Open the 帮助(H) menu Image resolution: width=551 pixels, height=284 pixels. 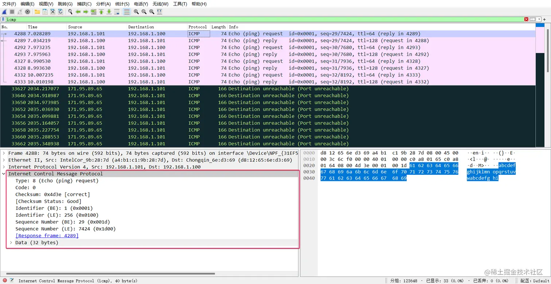pos(199,4)
